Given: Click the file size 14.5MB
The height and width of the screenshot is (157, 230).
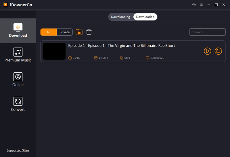Looking at the screenshot, I should (x=103, y=58).
